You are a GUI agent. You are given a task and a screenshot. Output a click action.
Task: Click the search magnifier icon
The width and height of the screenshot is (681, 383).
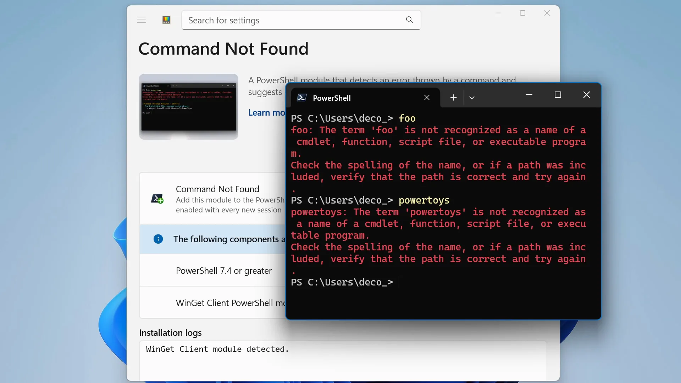coord(409,20)
